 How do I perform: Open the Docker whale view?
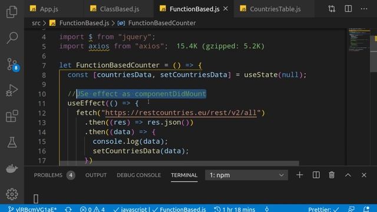(12, 168)
